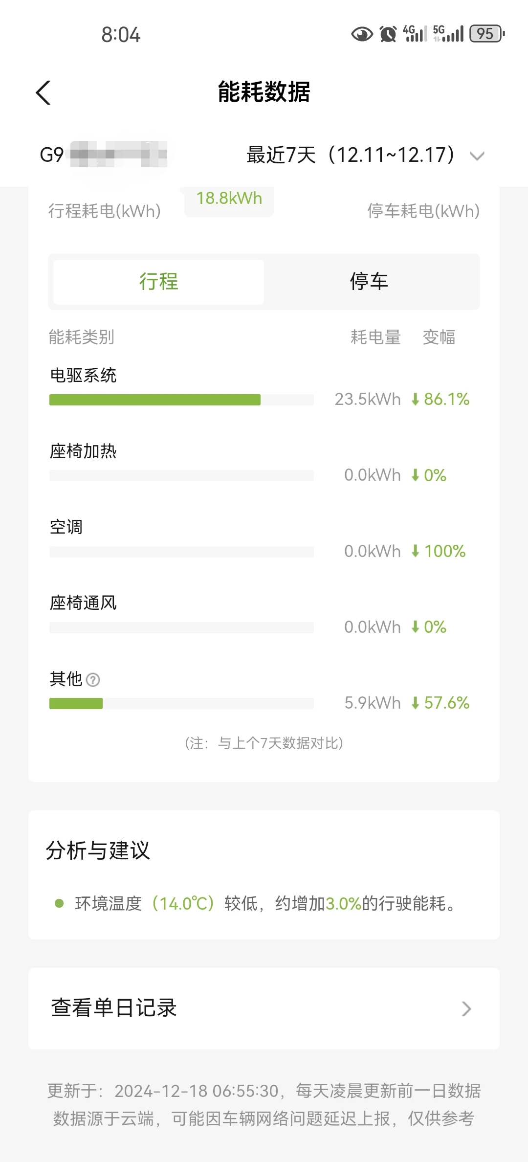This screenshot has height=1162, width=528.
Task: Tap the 其他 consumption bar
Action: pyautogui.click(x=181, y=704)
